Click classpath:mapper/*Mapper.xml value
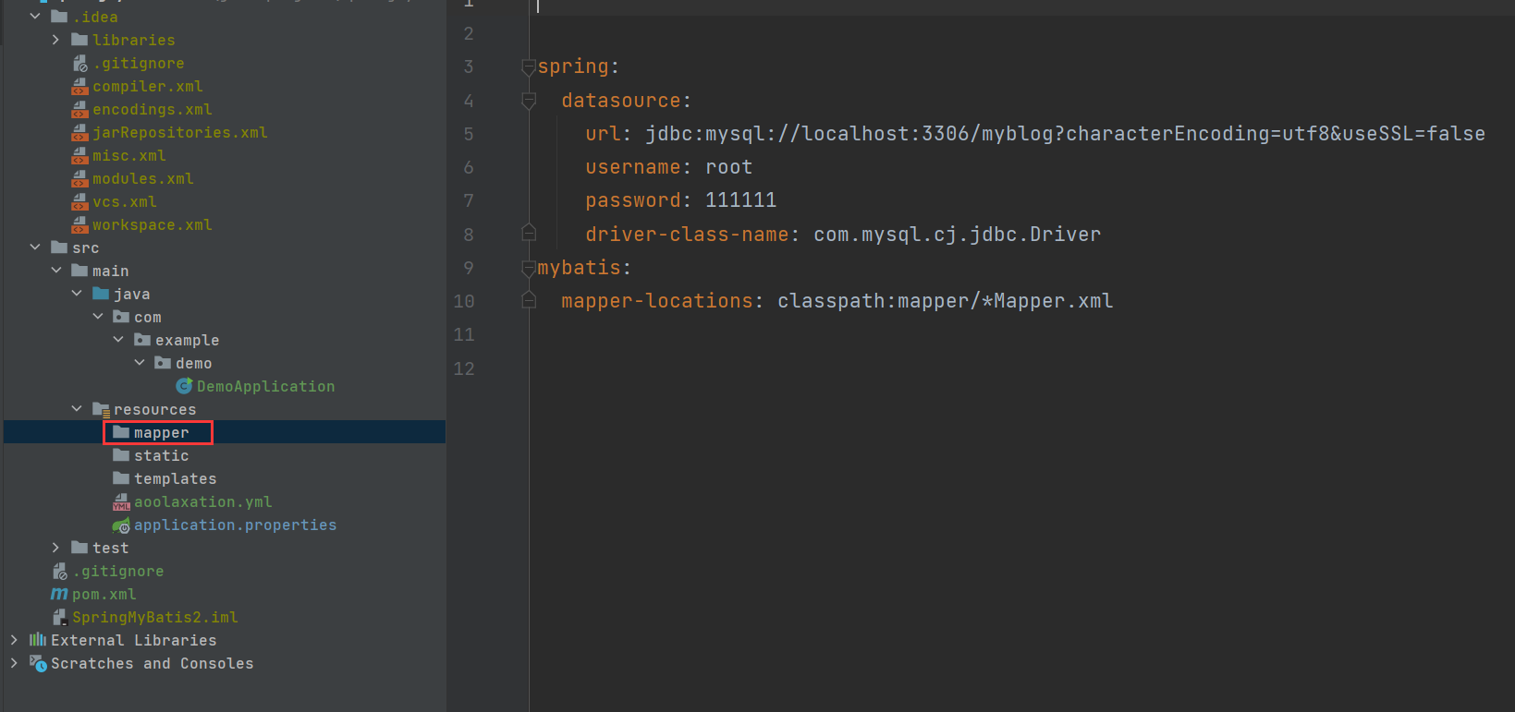Screen dimensions: 1515x712 [x=946, y=301]
